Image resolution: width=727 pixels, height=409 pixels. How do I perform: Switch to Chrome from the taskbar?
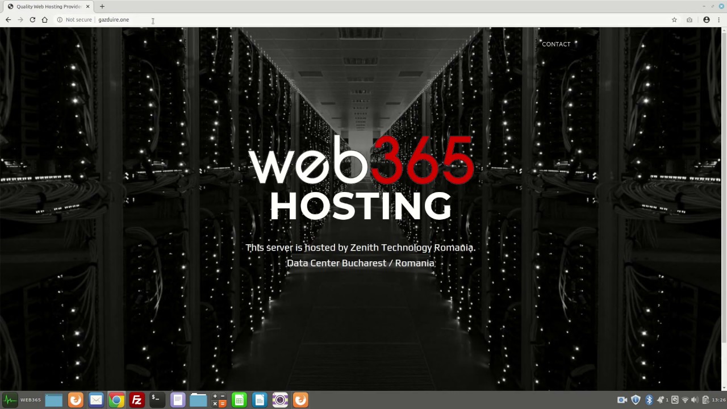[x=116, y=400]
